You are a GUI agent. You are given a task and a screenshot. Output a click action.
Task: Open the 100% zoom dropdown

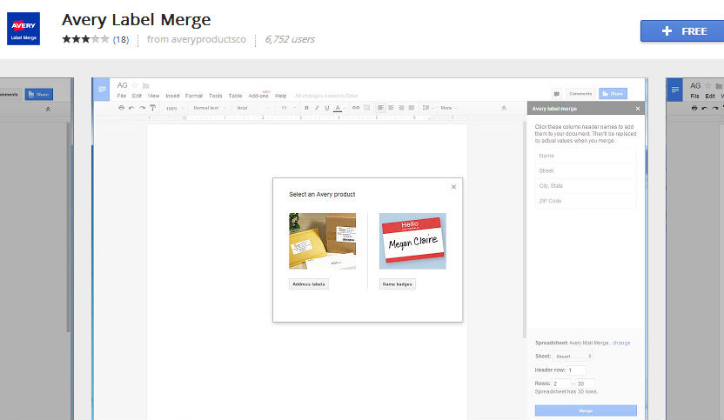(x=175, y=108)
